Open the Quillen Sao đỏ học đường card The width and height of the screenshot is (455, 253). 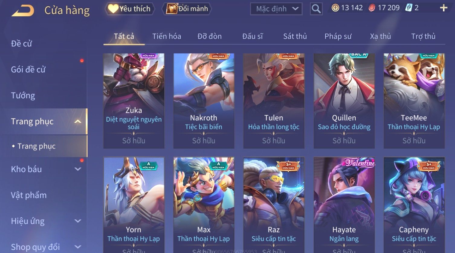344,101
